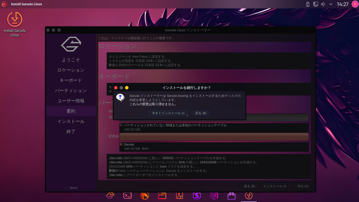Click the unpartitioned space color swatch

click(x=121, y=125)
